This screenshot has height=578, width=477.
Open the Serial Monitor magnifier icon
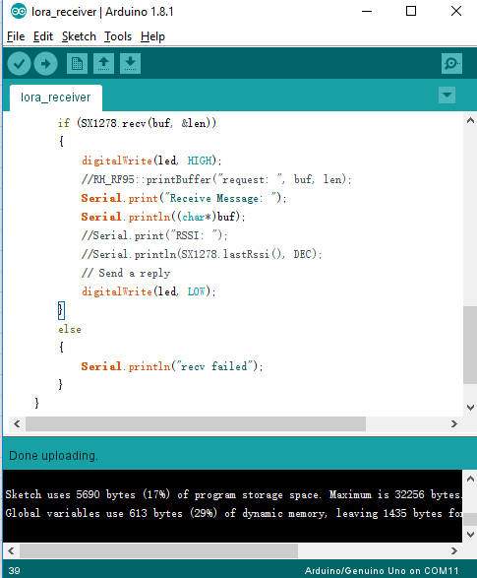[x=451, y=64]
